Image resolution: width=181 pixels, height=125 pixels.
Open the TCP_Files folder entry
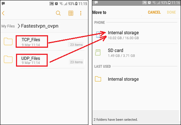(44, 42)
